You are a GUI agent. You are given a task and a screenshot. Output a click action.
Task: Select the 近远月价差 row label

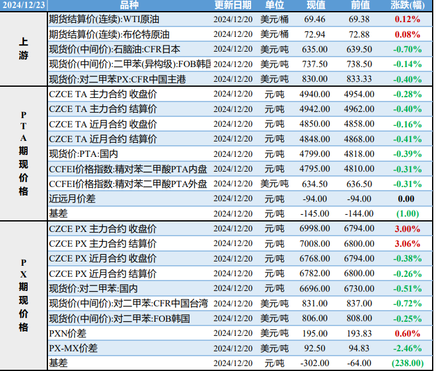72,199
